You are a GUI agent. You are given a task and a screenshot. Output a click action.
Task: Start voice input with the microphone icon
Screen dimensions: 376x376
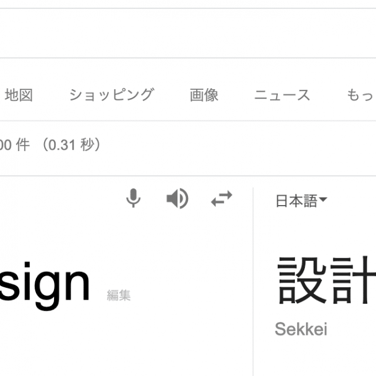click(x=133, y=198)
